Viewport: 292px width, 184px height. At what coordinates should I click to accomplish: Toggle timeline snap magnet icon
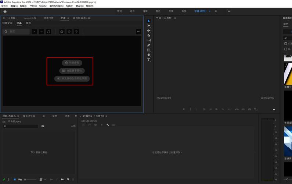[90, 125]
